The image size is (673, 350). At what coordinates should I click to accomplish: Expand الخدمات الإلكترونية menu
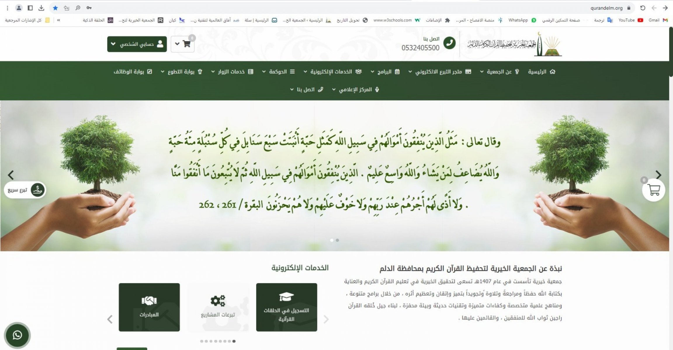pos(332,72)
